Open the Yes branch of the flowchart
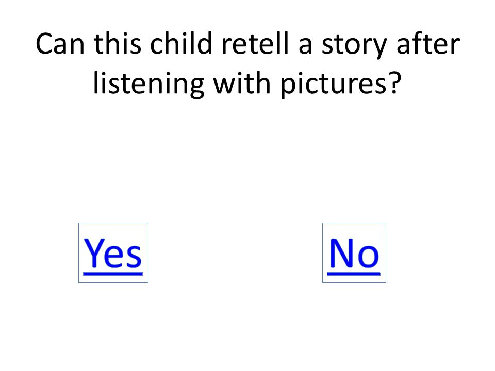Screen dimensions: 495x371 pos(113,253)
